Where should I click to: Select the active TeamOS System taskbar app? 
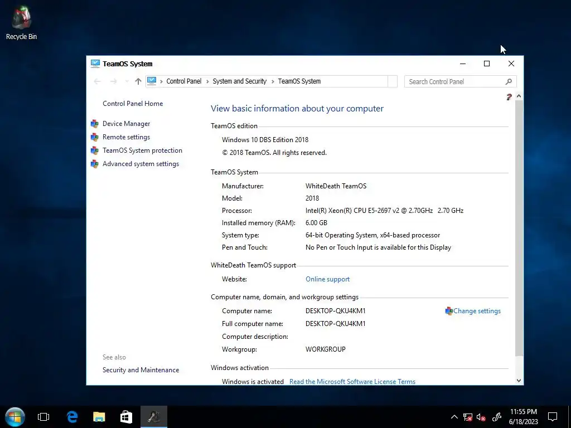154,417
